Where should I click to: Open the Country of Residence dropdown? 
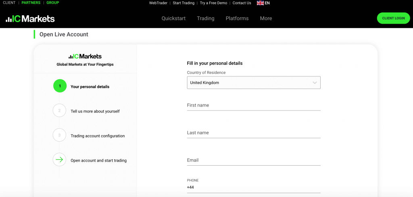253,83
